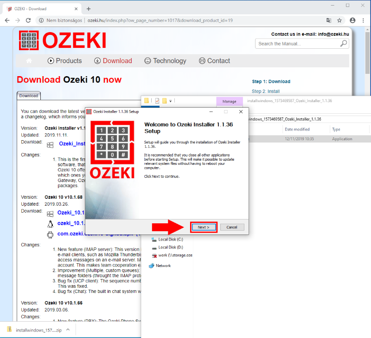Open the Contact menu item
The image size is (371, 338).
(214, 61)
